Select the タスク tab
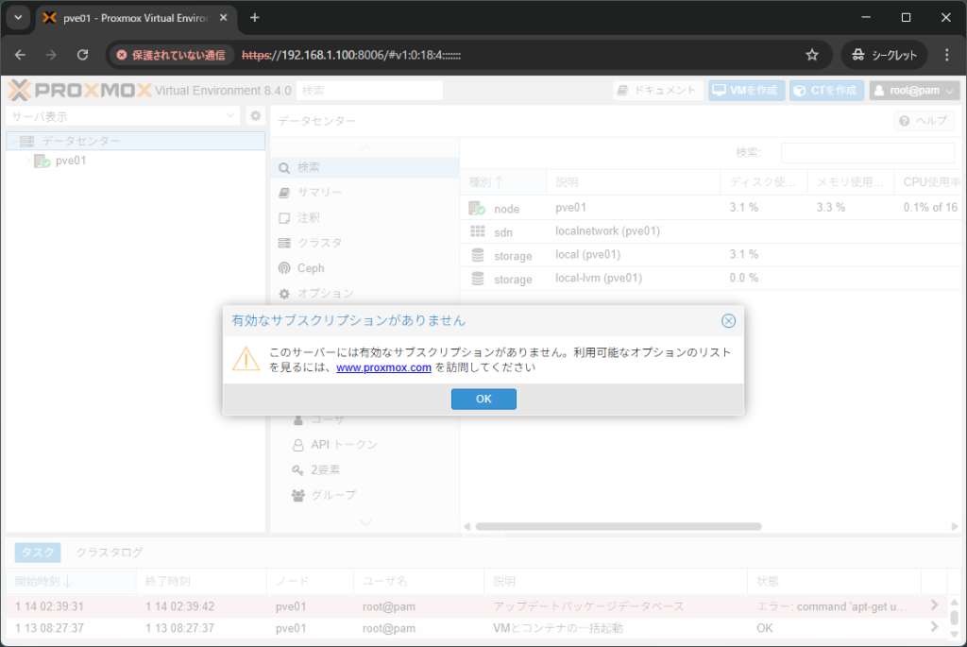The height and width of the screenshot is (647, 967). pos(36,552)
